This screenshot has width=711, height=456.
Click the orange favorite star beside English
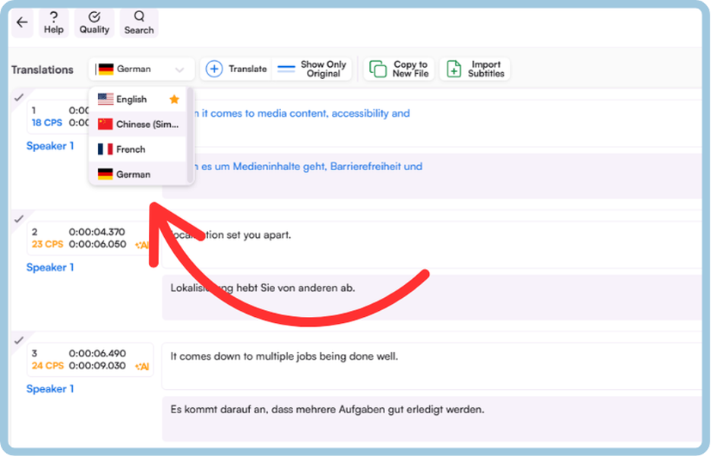(174, 100)
